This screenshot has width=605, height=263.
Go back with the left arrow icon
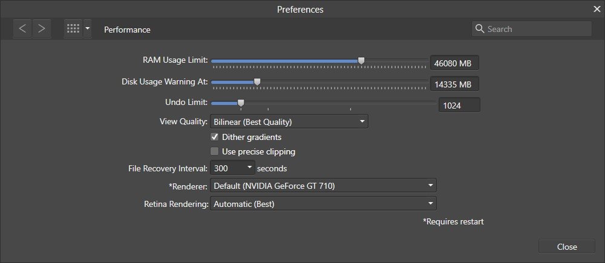[x=22, y=29]
